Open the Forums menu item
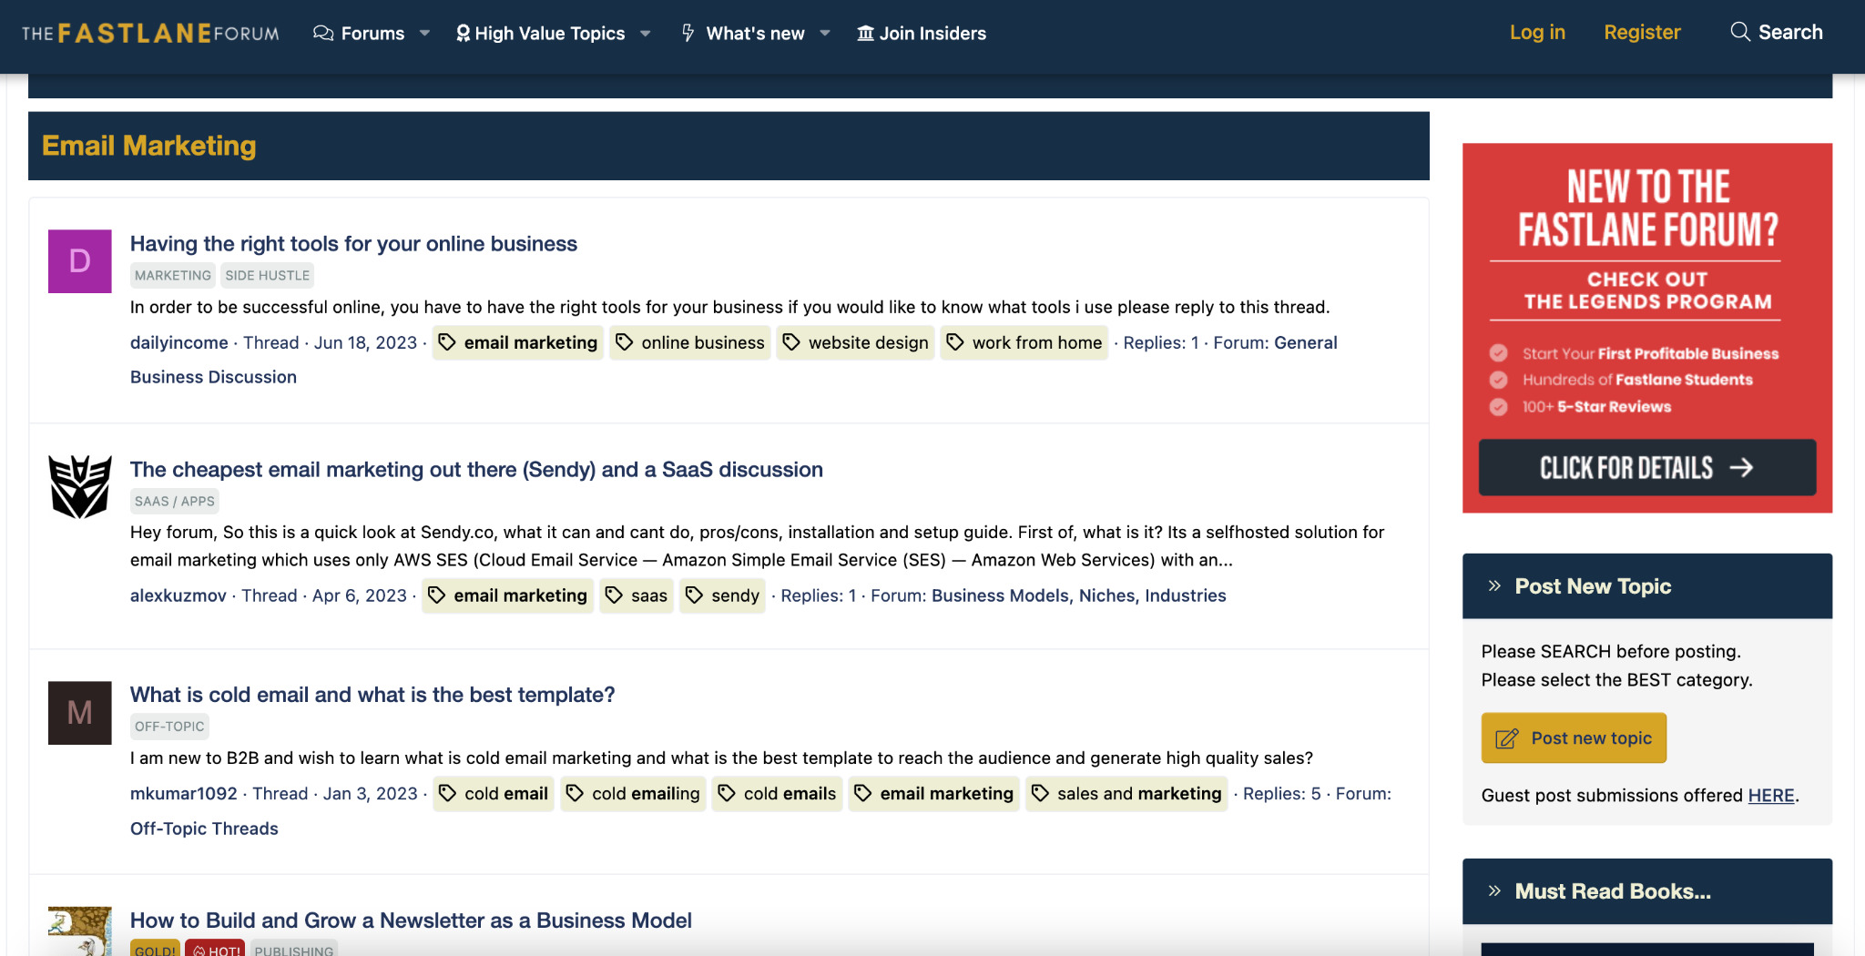This screenshot has height=956, width=1865. [x=372, y=34]
